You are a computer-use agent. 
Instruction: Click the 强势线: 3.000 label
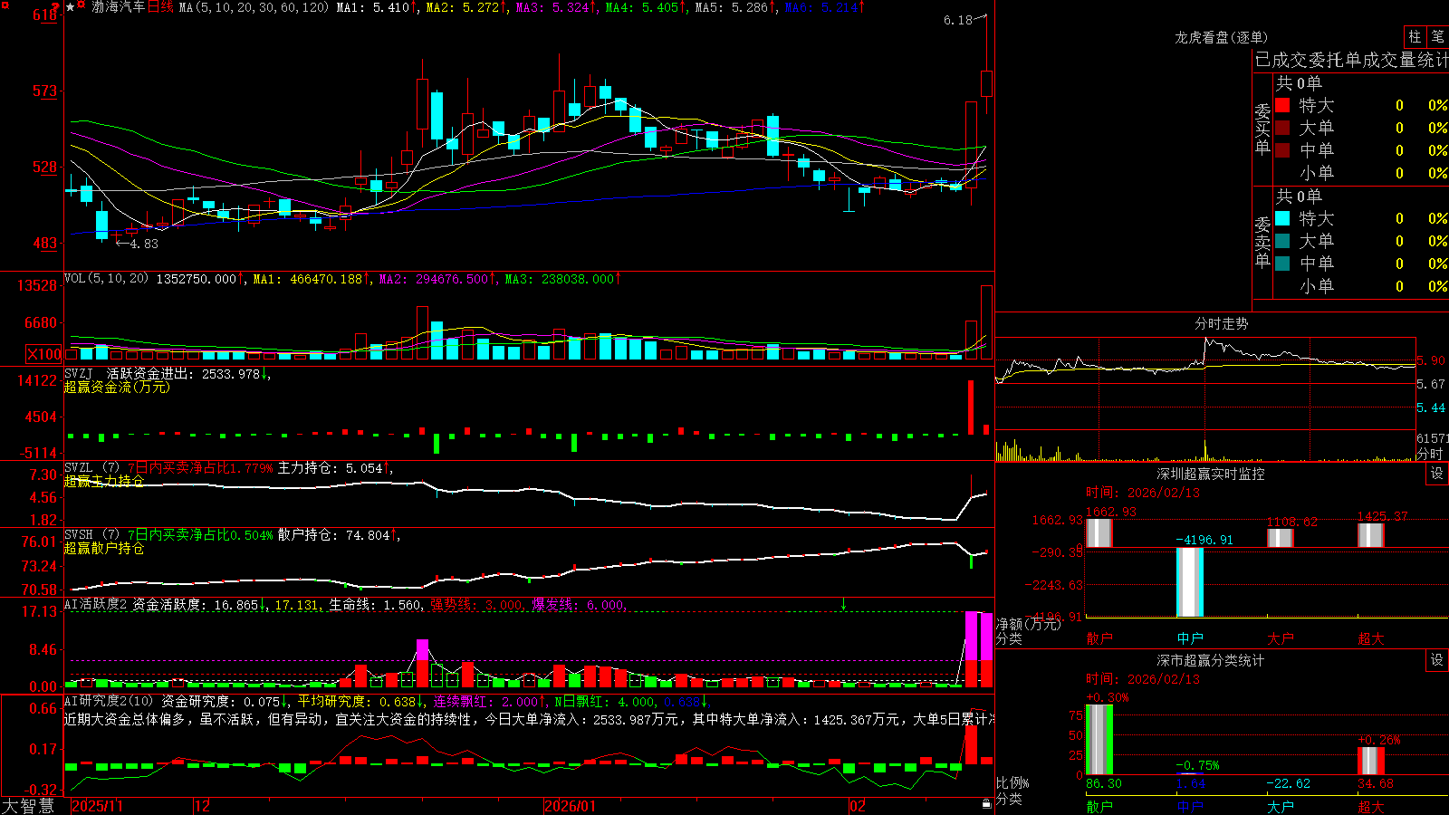point(475,605)
